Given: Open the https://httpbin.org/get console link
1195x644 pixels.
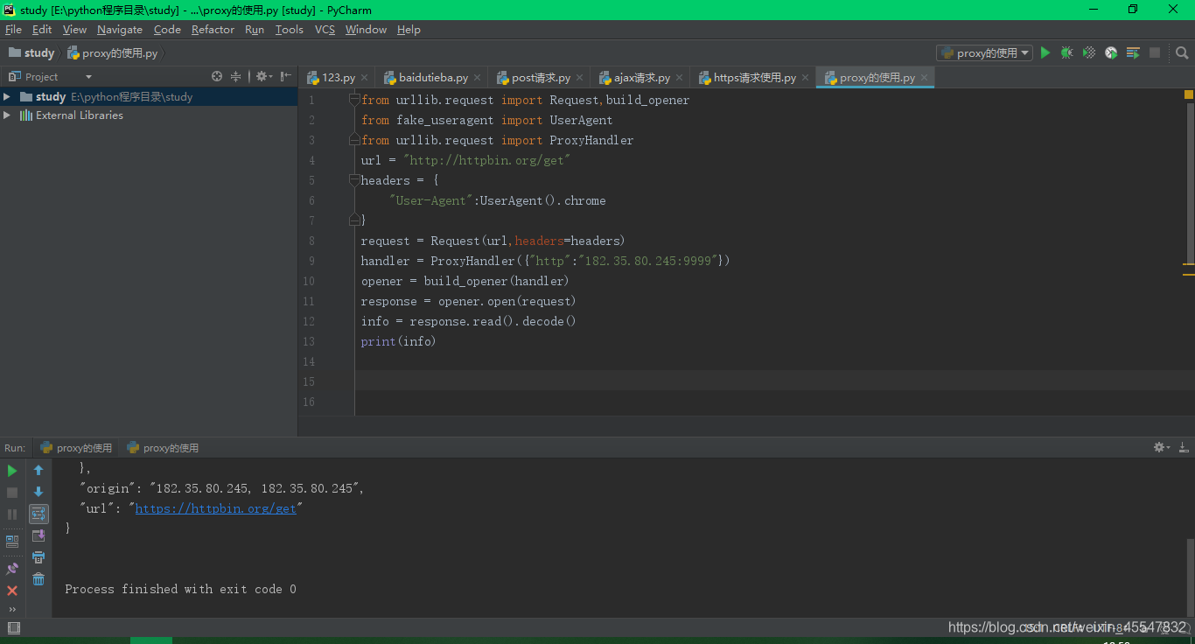Looking at the screenshot, I should click(x=215, y=508).
